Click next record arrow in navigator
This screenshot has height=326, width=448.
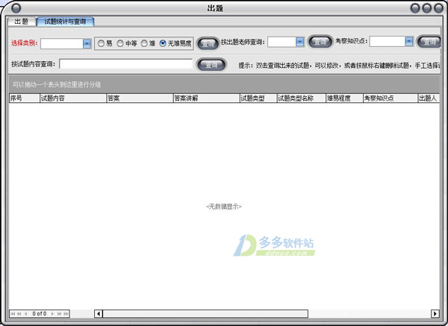coord(54,313)
